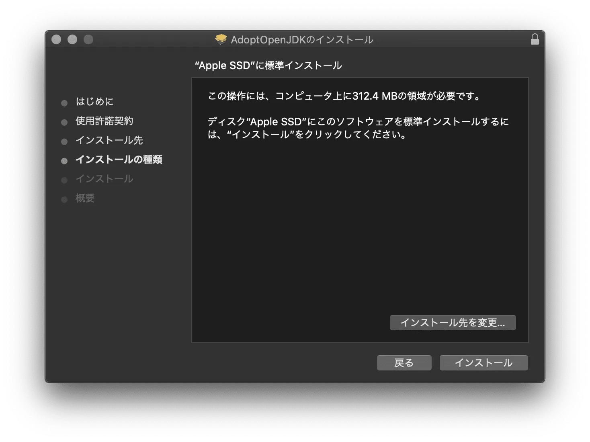The width and height of the screenshot is (590, 442).
Task: Click bullet next to 使用許諾契約
Action: (64, 123)
